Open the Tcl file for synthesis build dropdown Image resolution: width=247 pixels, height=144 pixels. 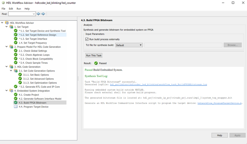click(129, 45)
